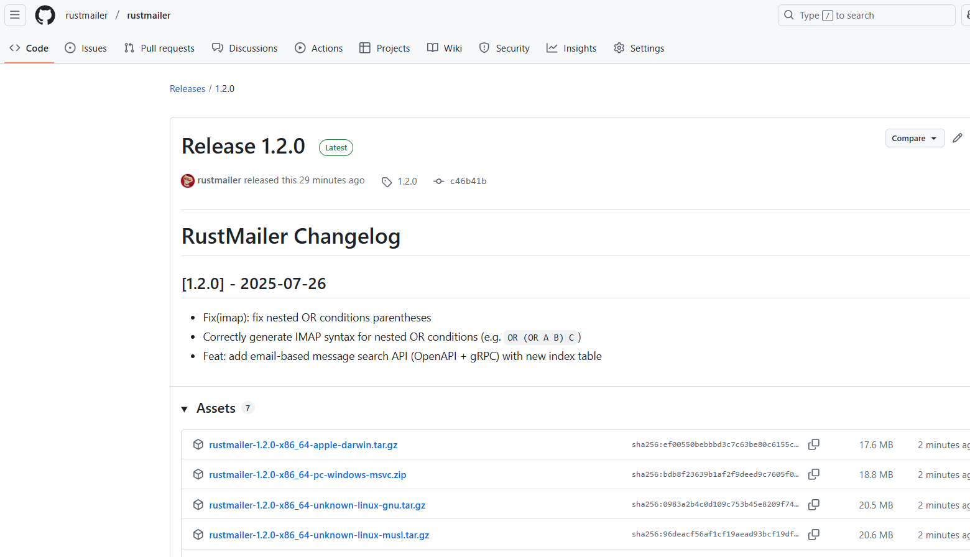Screen dimensions: 970x557
Task: Open the Wiki tab
Action: [445, 48]
